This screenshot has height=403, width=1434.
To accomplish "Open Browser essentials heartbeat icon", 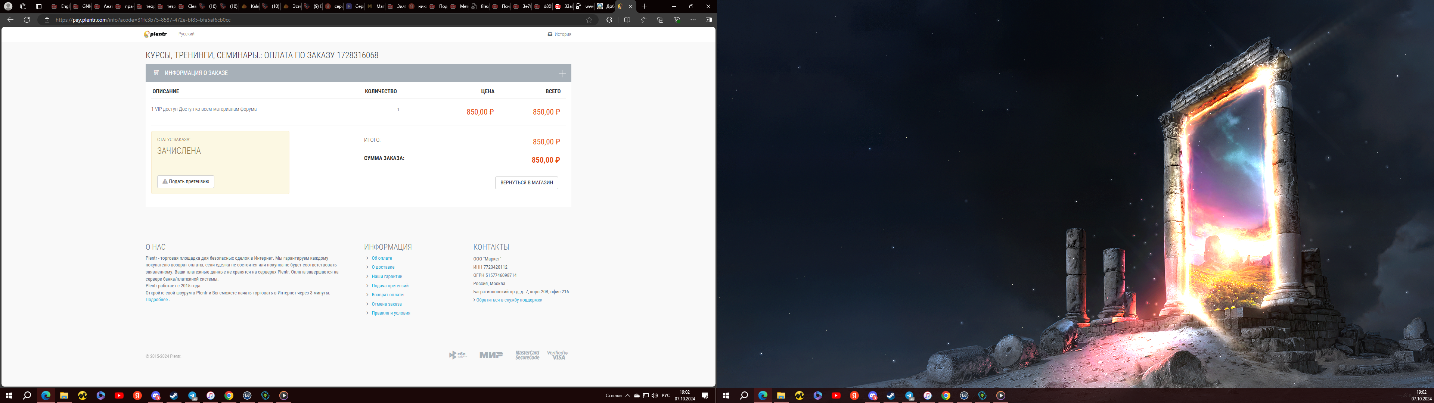I will click(x=677, y=20).
